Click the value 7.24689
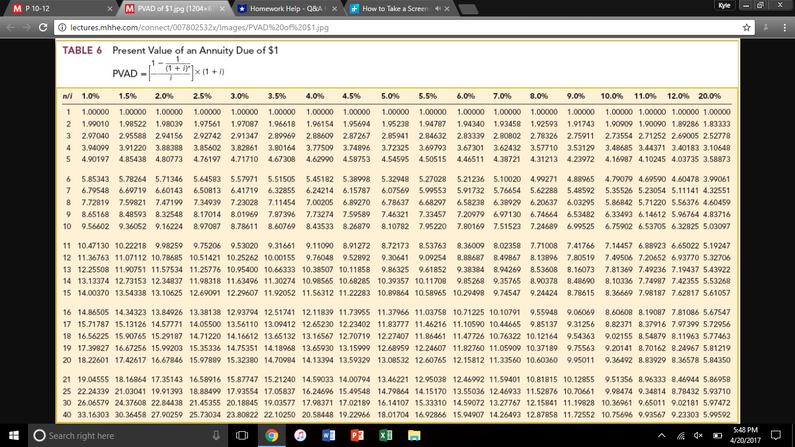The height and width of the screenshot is (447, 795). pyautogui.click(x=545, y=226)
